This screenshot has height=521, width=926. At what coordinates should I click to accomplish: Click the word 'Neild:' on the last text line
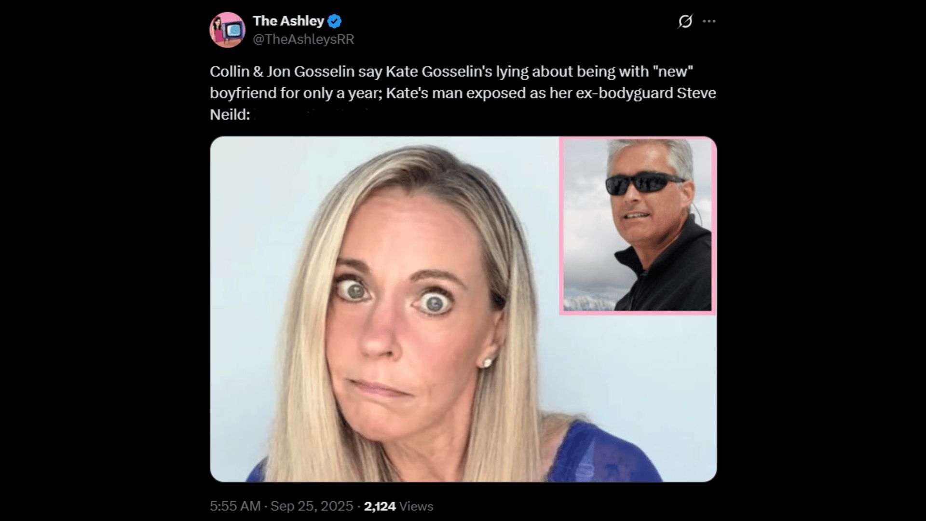(x=230, y=114)
